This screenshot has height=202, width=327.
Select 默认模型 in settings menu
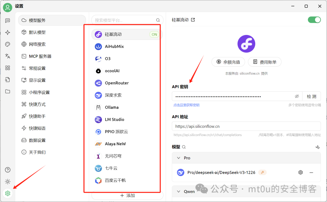pyautogui.click(x=52, y=32)
